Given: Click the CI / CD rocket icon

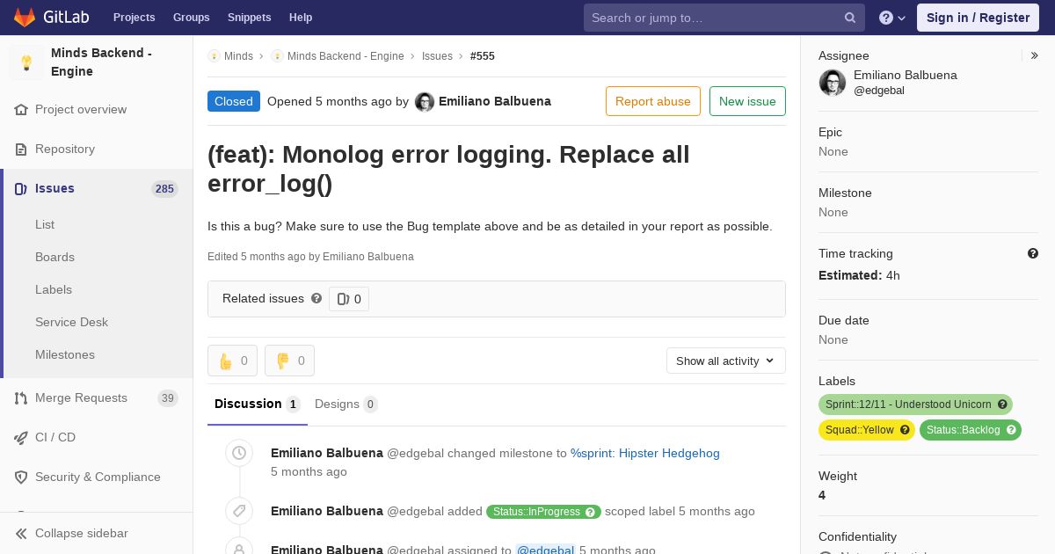Looking at the screenshot, I should [21, 438].
